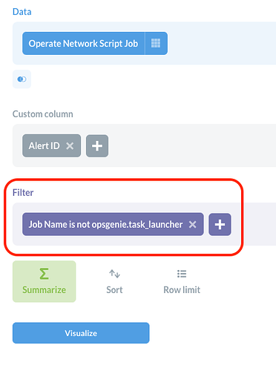276x371 pixels.
Task: Remove the Alert ID custom column
Action: point(70,145)
